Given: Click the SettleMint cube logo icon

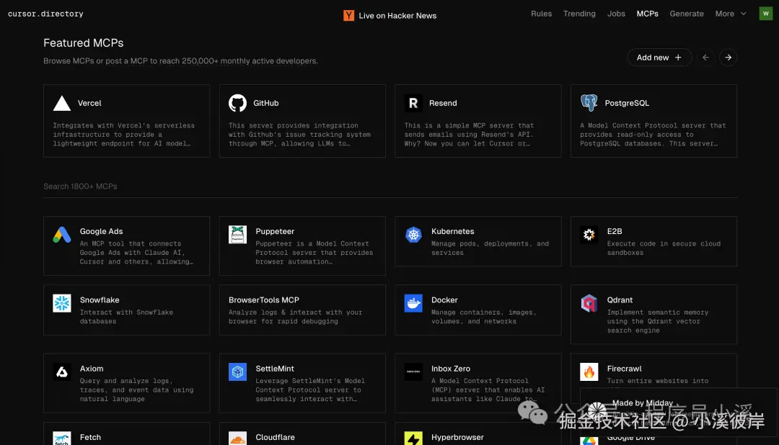Looking at the screenshot, I should 237,372.
